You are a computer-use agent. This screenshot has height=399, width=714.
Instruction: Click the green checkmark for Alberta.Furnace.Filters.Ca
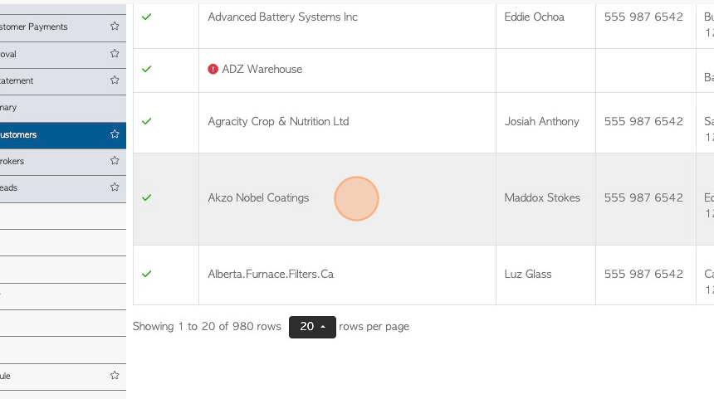[147, 274]
